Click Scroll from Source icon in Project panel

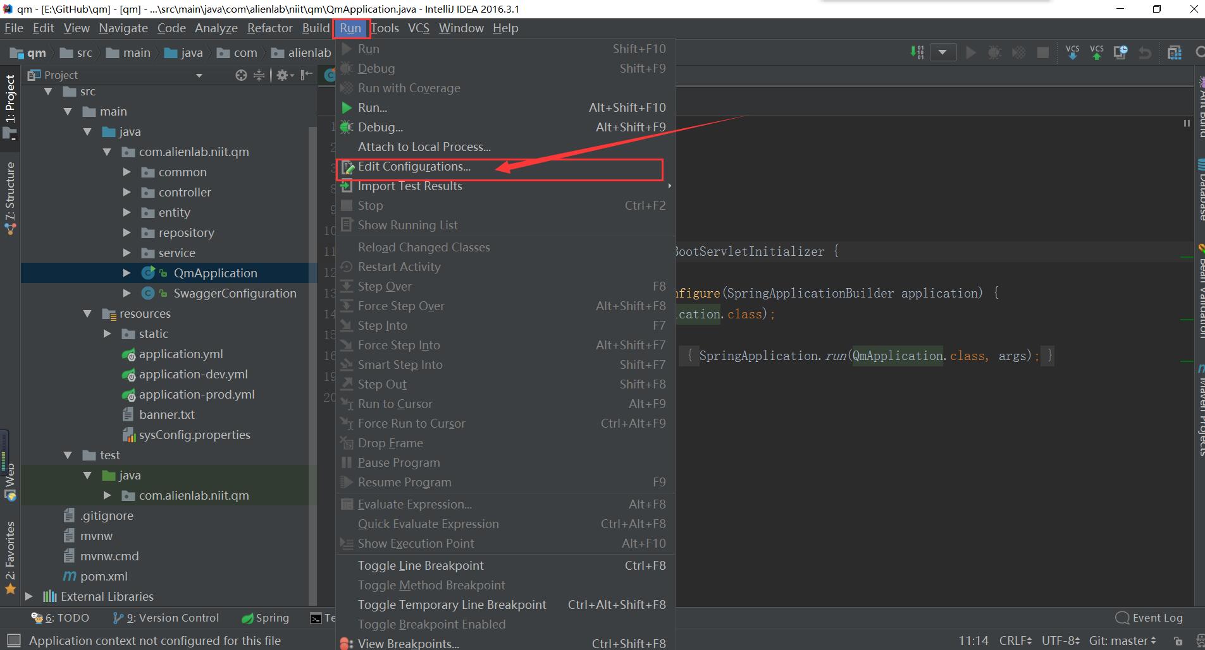point(241,75)
